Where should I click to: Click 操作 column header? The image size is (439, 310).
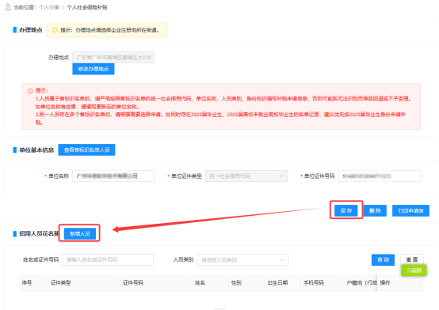coord(385,283)
